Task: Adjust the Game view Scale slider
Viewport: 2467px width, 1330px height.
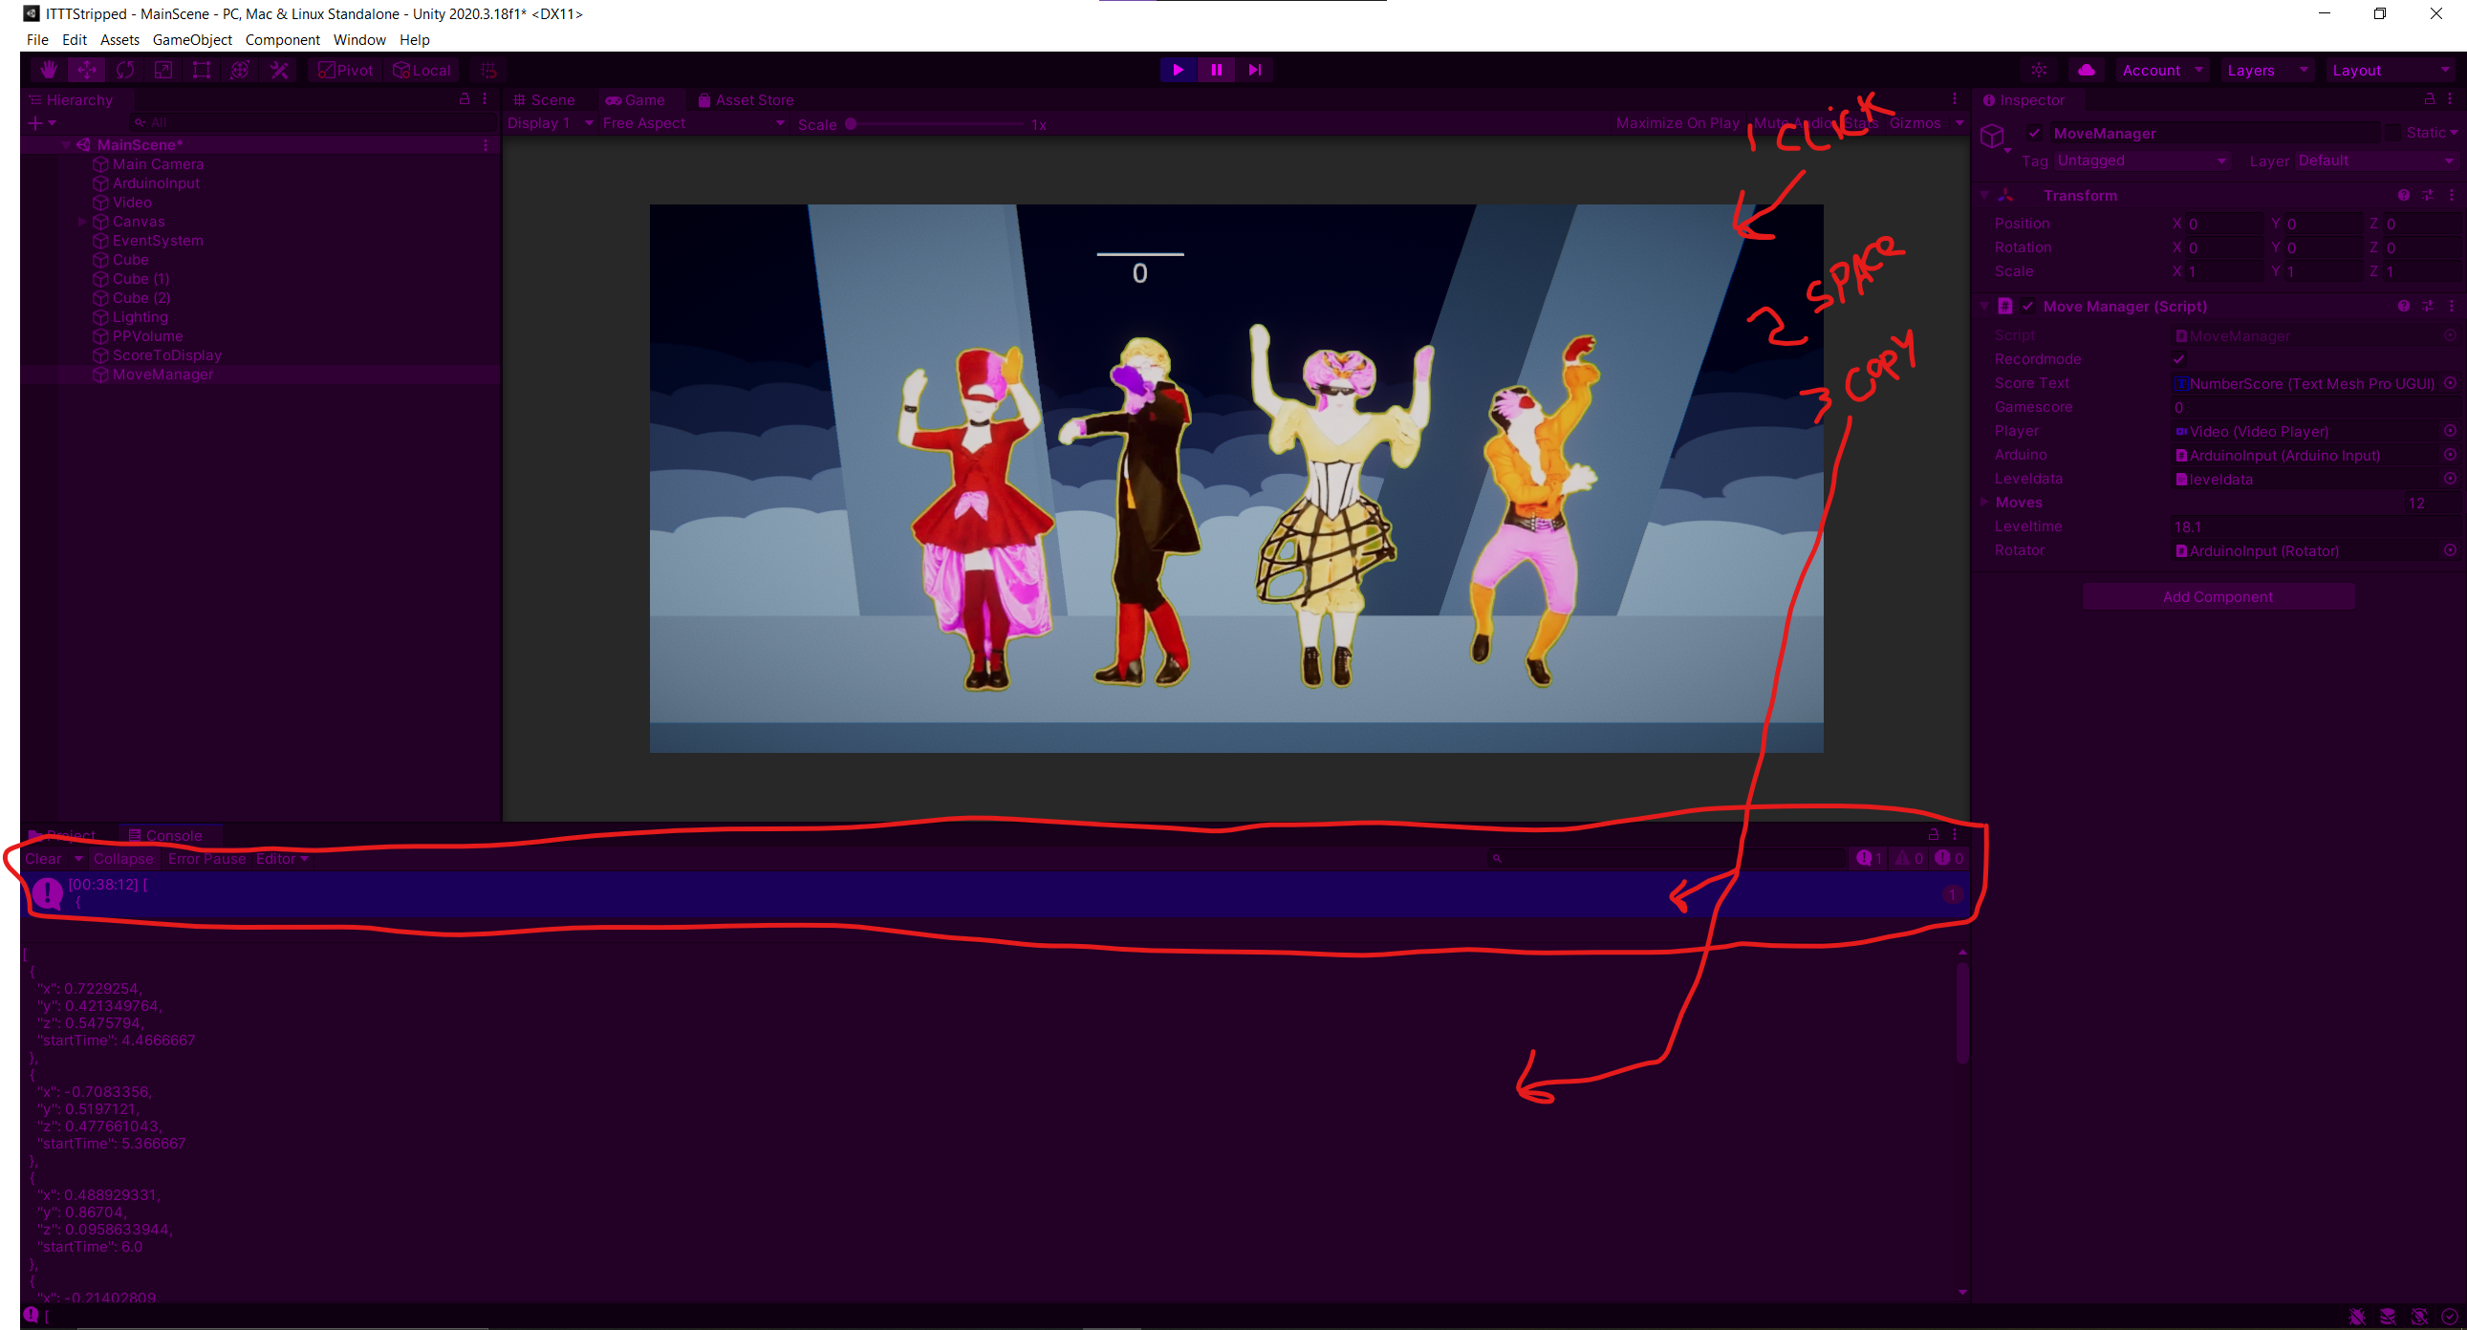Action: click(x=852, y=124)
